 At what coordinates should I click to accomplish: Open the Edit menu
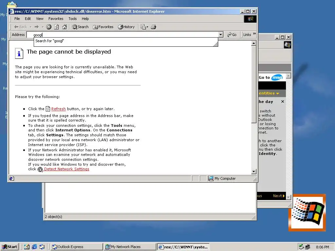[x=28, y=19]
